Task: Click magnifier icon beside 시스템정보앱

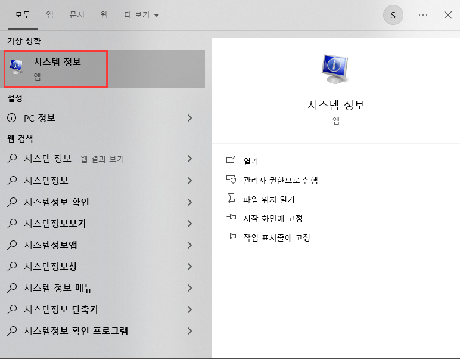Action: (12, 245)
